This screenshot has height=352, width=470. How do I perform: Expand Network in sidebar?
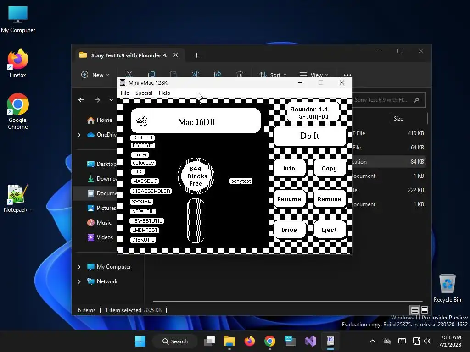click(79, 281)
